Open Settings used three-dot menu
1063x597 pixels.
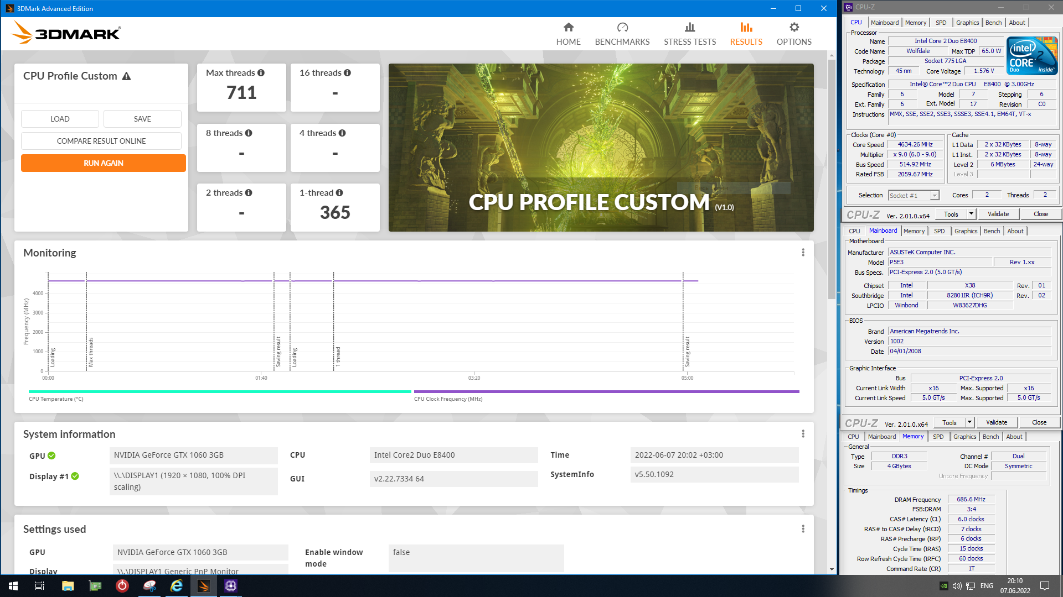click(803, 529)
